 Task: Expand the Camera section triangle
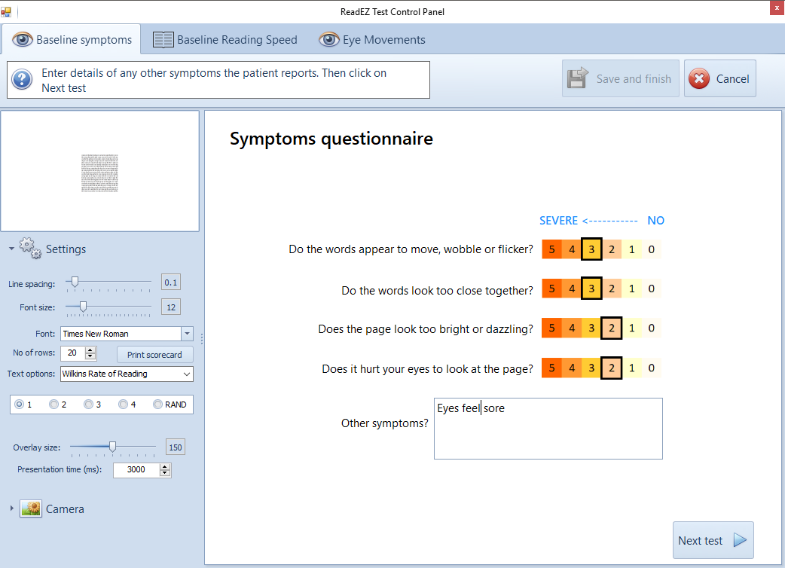click(x=11, y=508)
